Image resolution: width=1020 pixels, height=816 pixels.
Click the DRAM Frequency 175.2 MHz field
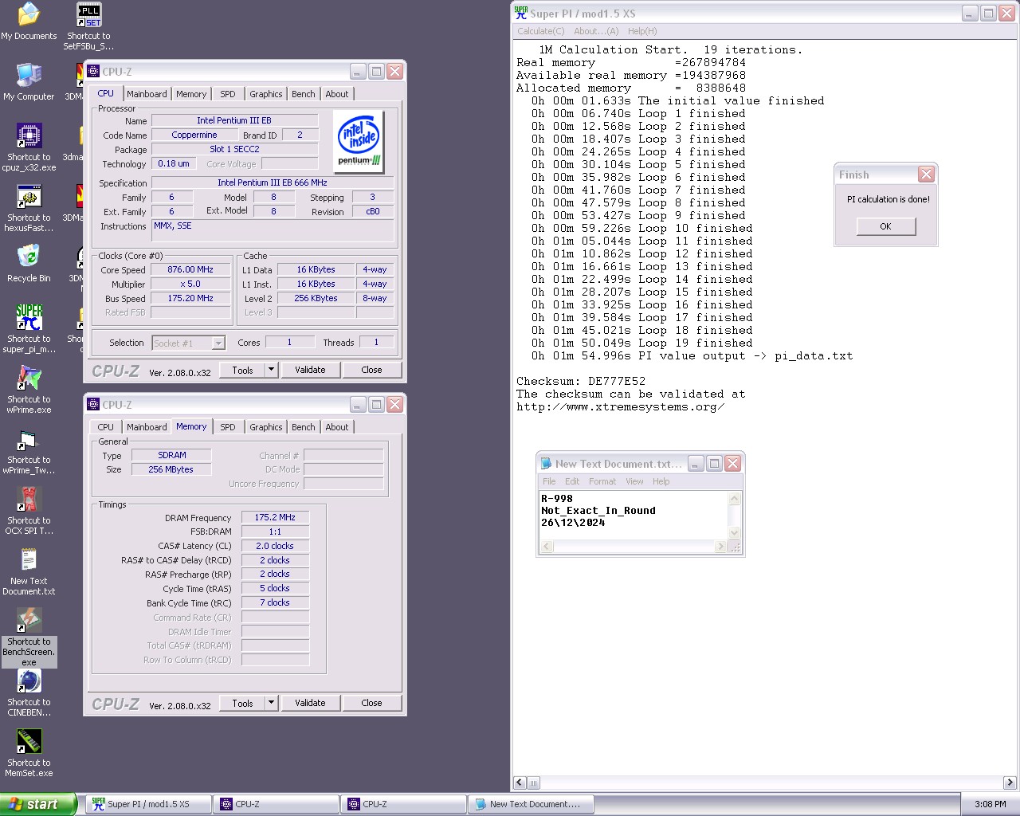tap(275, 517)
